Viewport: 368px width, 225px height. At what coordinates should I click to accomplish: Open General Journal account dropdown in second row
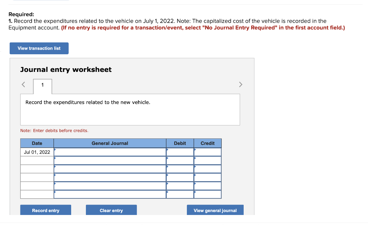(110, 160)
